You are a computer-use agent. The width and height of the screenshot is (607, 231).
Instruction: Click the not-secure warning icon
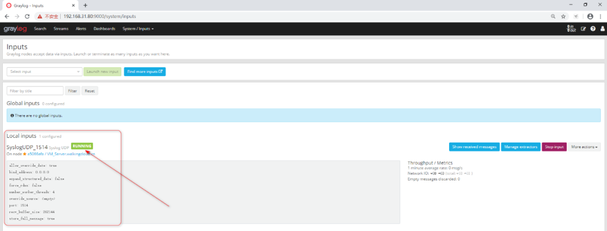point(39,17)
